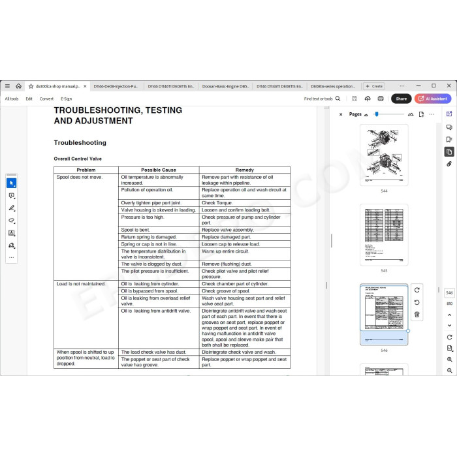Zoom in on the document
The height and width of the screenshot is (457, 457).
click(449, 360)
